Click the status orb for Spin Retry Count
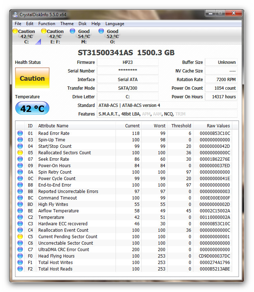 (x=20, y=172)
